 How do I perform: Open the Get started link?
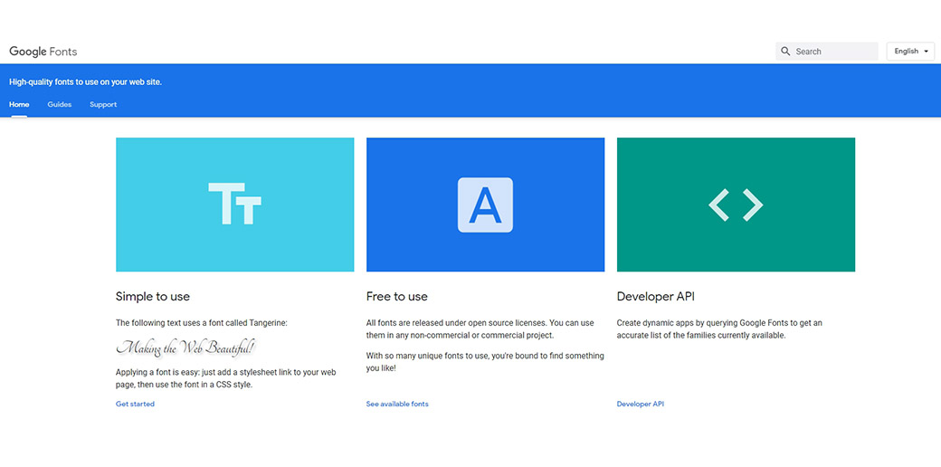(135, 404)
